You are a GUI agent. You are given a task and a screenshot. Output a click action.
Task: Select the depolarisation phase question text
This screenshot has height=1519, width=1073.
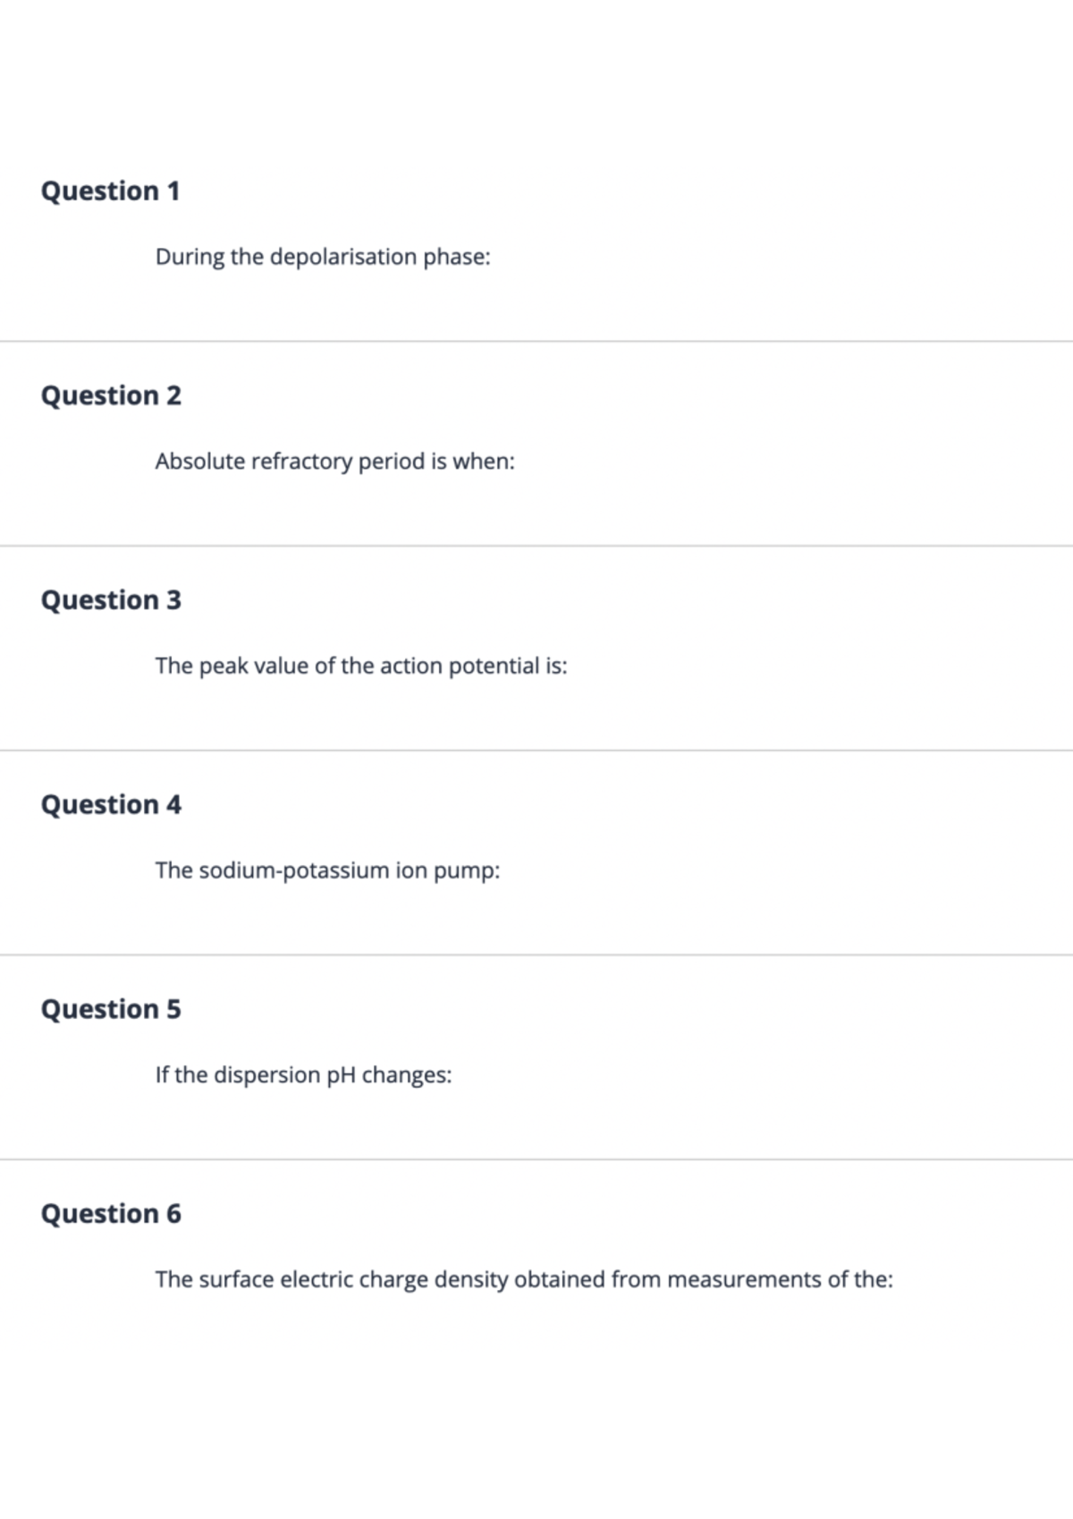[323, 257]
